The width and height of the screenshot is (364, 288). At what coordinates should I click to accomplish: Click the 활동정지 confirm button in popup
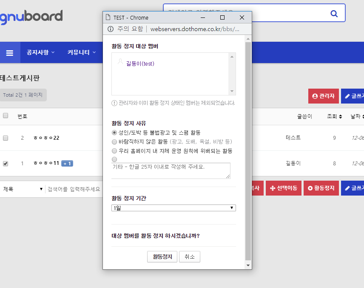162,257
